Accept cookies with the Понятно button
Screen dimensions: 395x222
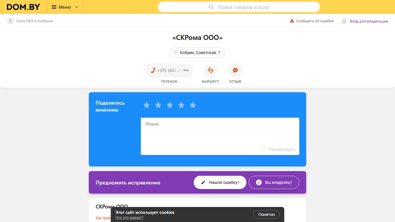tap(267, 214)
